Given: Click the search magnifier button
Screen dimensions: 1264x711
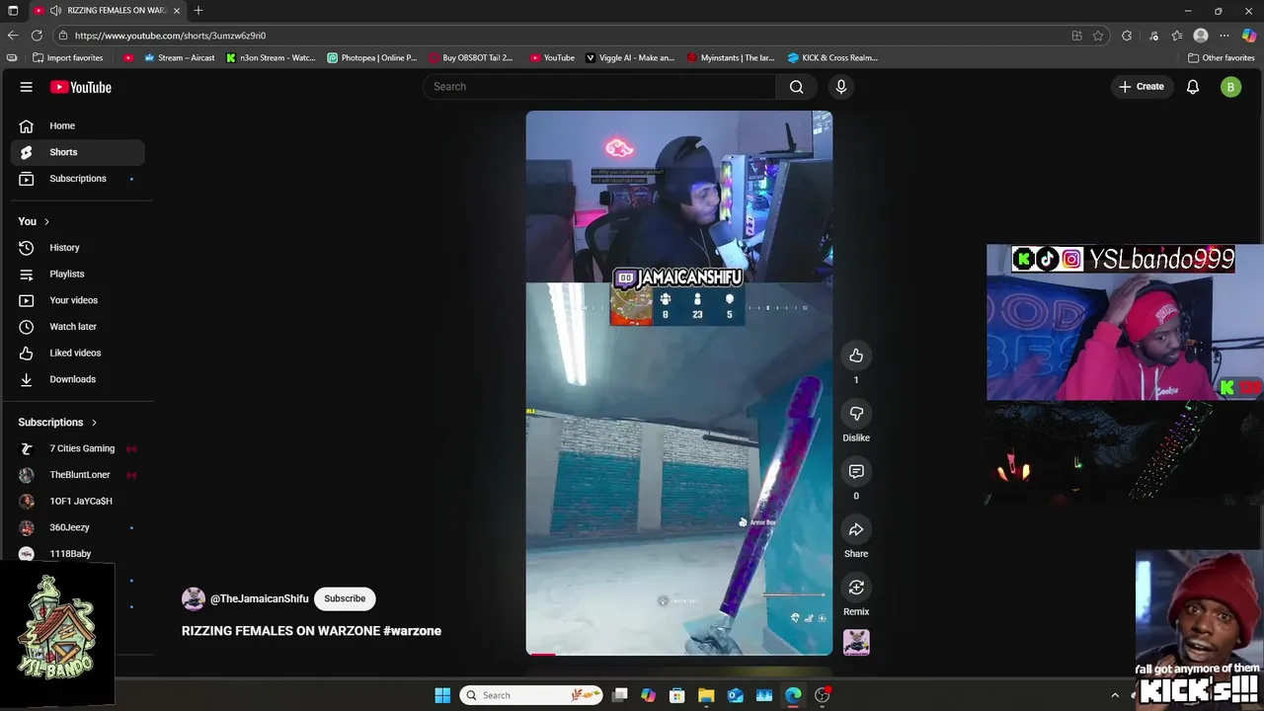Looking at the screenshot, I should coord(796,87).
